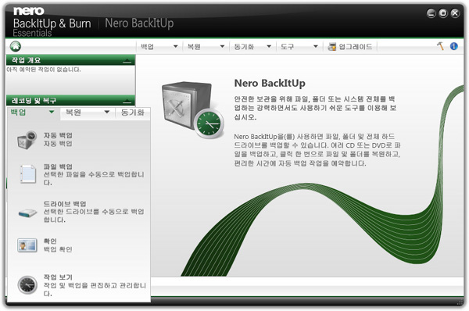This screenshot has width=469, height=311.
Task: Click the 드라이브 백업 menu entry text
Action: (x=65, y=204)
